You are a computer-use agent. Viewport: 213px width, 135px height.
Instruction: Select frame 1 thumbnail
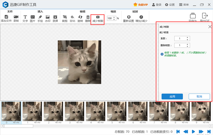point(32,111)
